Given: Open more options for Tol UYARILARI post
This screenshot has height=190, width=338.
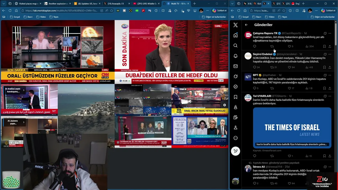Looking at the screenshot, I should 330,96.
